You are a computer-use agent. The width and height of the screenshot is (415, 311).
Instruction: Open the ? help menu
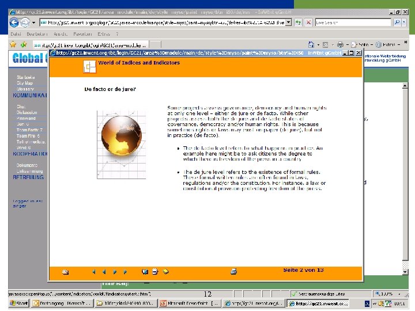click(117, 34)
